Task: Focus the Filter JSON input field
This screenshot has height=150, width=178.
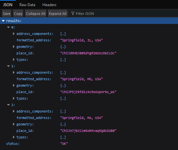Action: 124,14
